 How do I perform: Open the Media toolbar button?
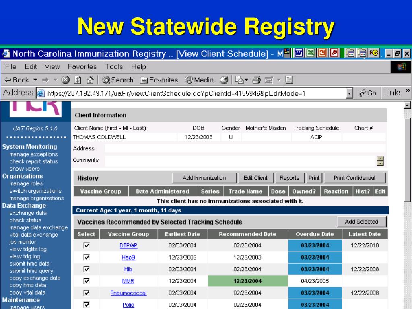tap(199, 80)
